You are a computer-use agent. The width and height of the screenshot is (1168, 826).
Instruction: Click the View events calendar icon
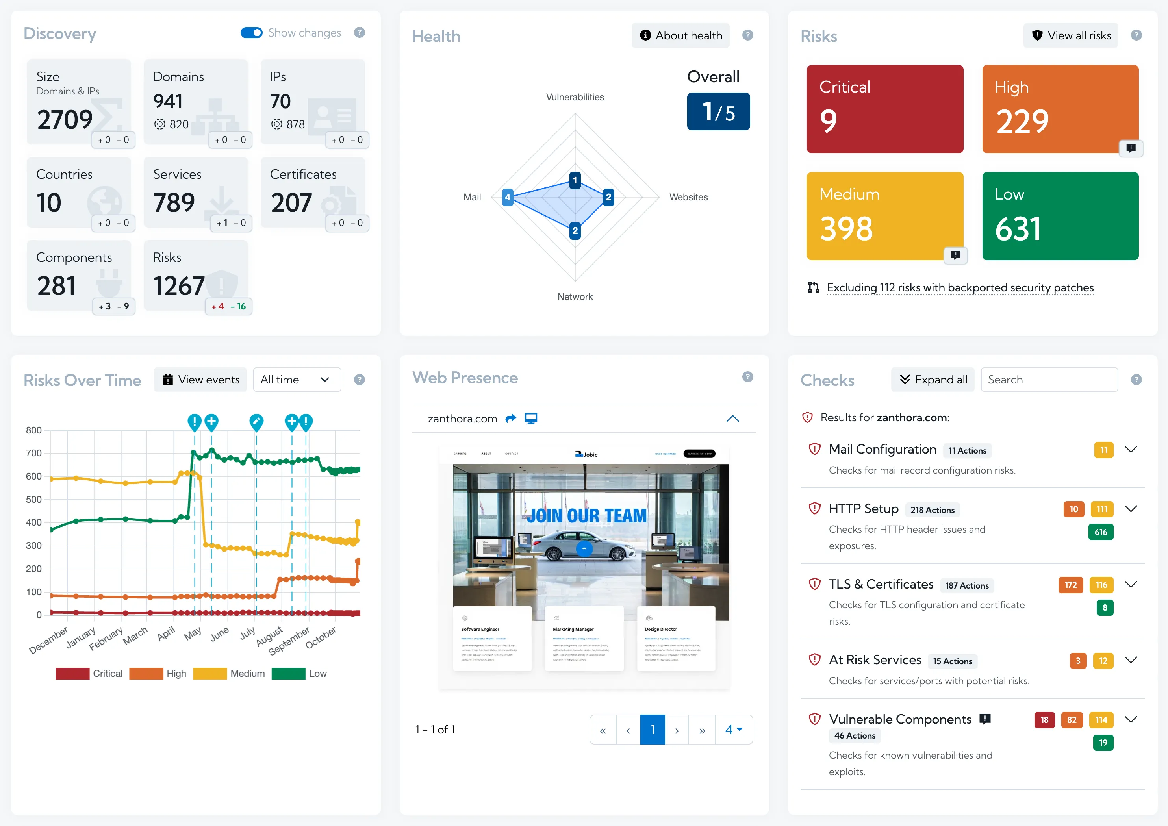(x=168, y=380)
